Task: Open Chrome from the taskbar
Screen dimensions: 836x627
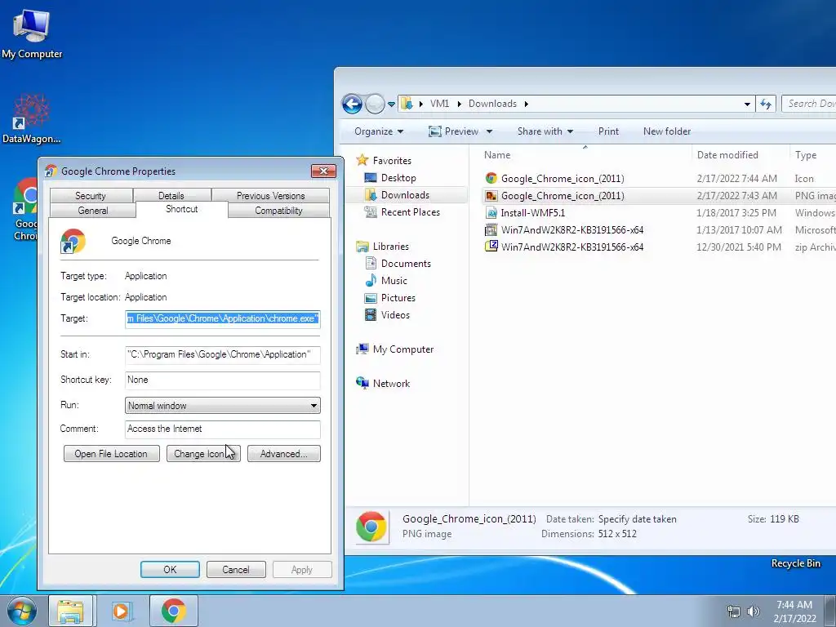Action: [x=173, y=611]
